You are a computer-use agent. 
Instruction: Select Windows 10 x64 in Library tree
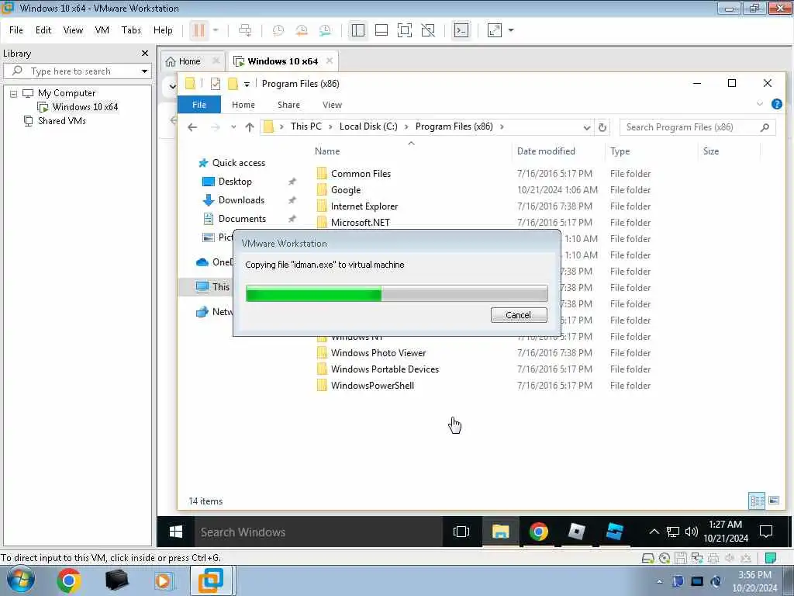pos(85,107)
